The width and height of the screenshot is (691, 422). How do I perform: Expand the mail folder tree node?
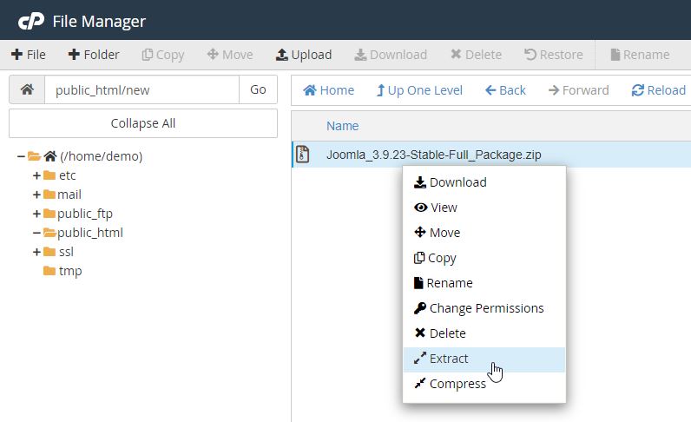click(x=37, y=195)
